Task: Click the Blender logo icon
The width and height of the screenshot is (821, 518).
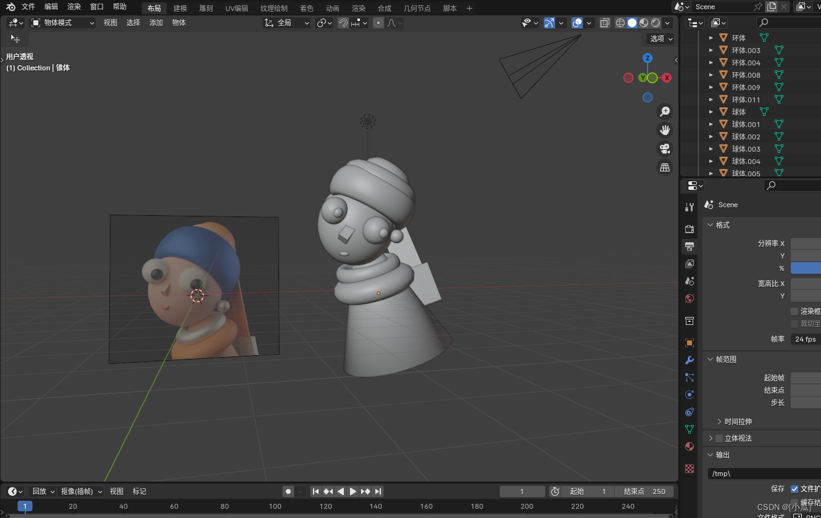Action: pos(10,7)
